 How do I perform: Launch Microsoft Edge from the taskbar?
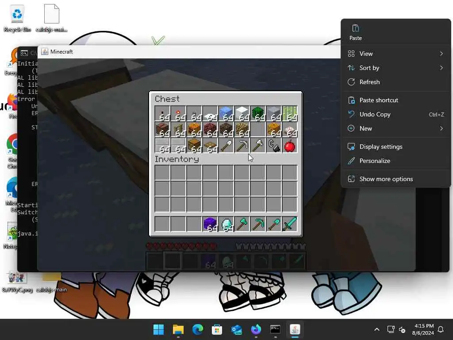(198, 329)
